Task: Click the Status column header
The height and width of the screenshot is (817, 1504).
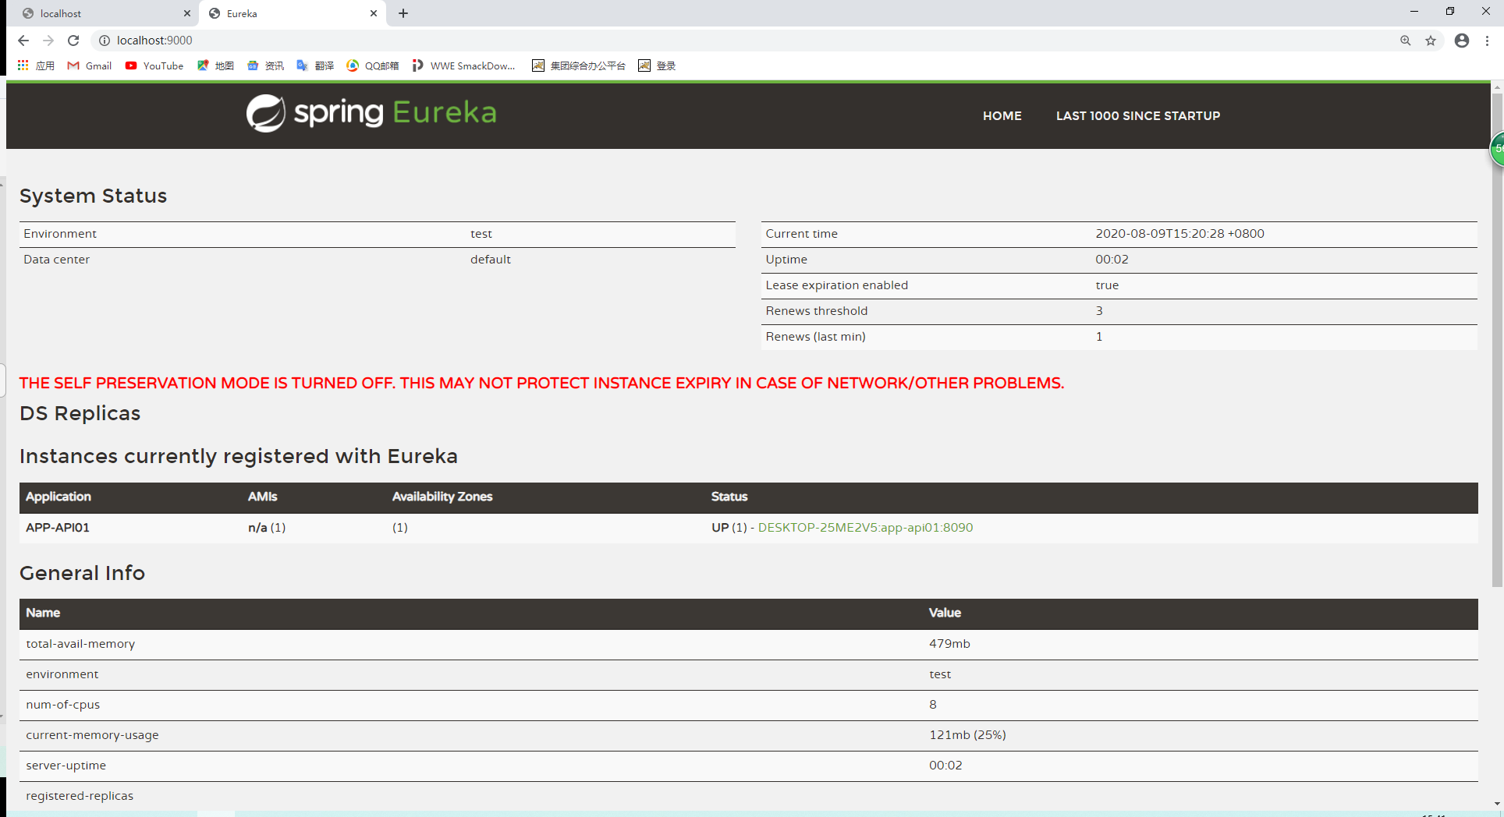Action: tap(729, 497)
